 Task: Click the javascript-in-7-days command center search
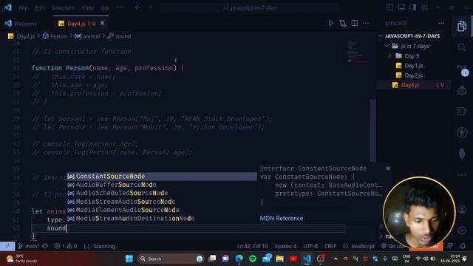click(x=250, y=8)
